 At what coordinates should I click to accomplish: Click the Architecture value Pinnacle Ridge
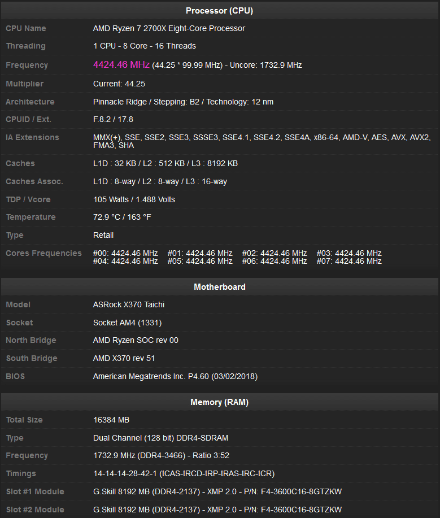pos(183,102)
